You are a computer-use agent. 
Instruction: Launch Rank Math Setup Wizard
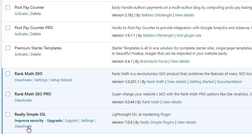click(61, 80)
